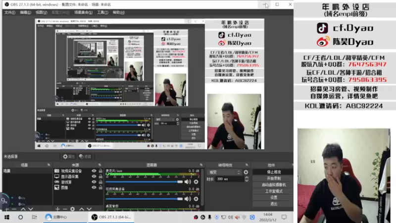Open the 视图(V) menu
This screenshot has height=223, width=396.
click(x=41, y=12)
